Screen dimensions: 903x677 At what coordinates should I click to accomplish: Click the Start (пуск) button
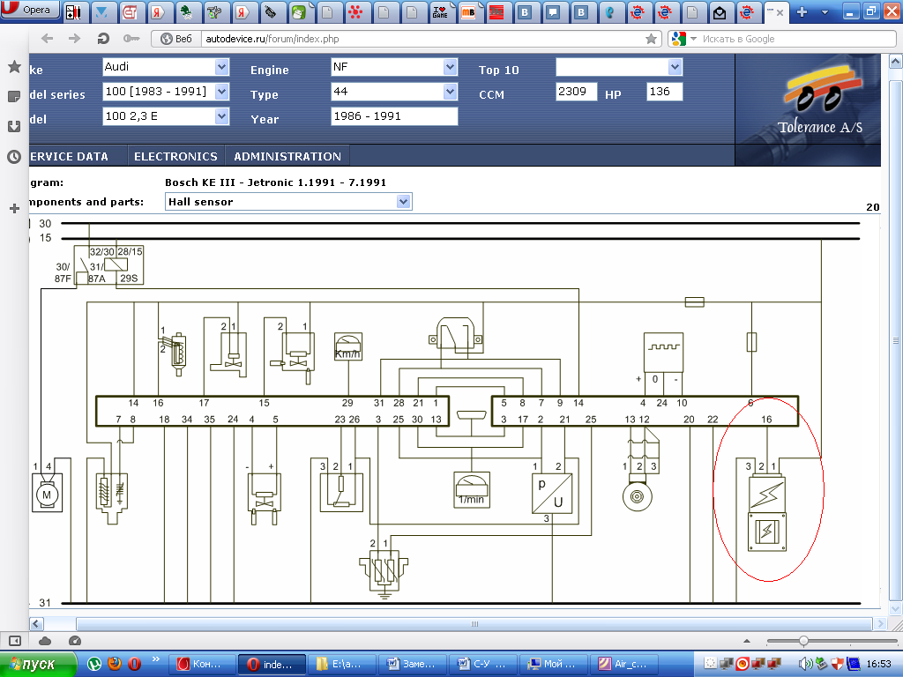coord(38,664)
